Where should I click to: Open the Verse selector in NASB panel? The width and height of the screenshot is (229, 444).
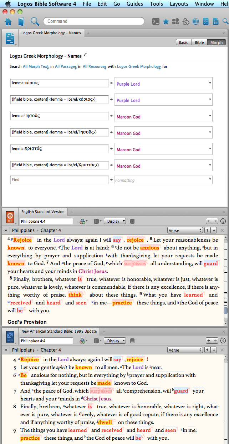click(185, 350)
